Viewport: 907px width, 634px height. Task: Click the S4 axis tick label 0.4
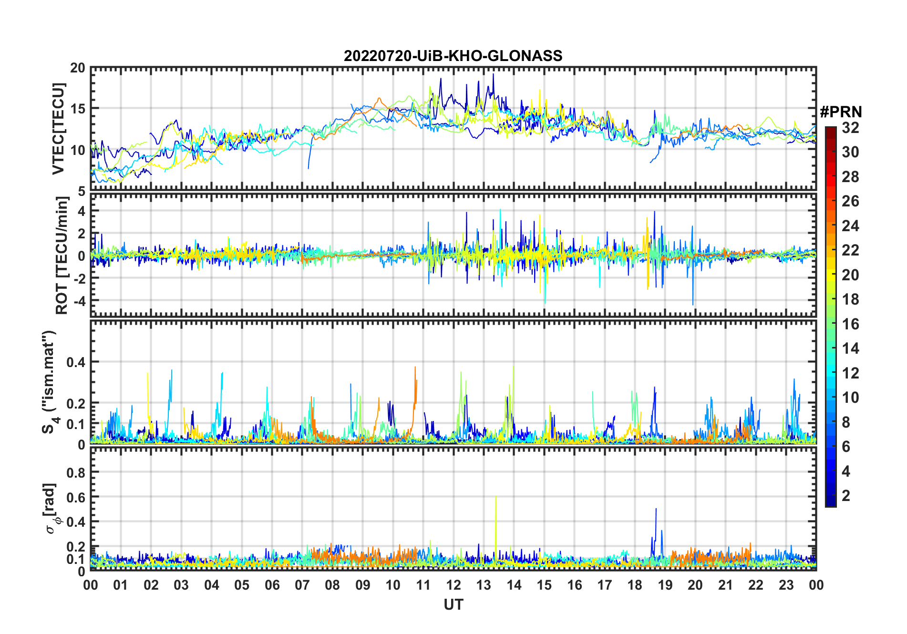[x=76, y=362]
